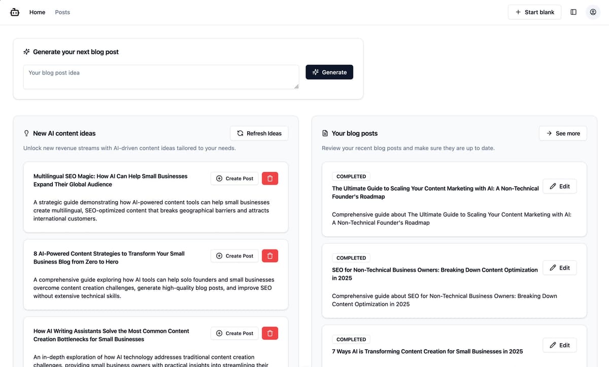This screenshot has height=367, width=609.
Task: Switch to the Posts tab
Action: point(62,12)
